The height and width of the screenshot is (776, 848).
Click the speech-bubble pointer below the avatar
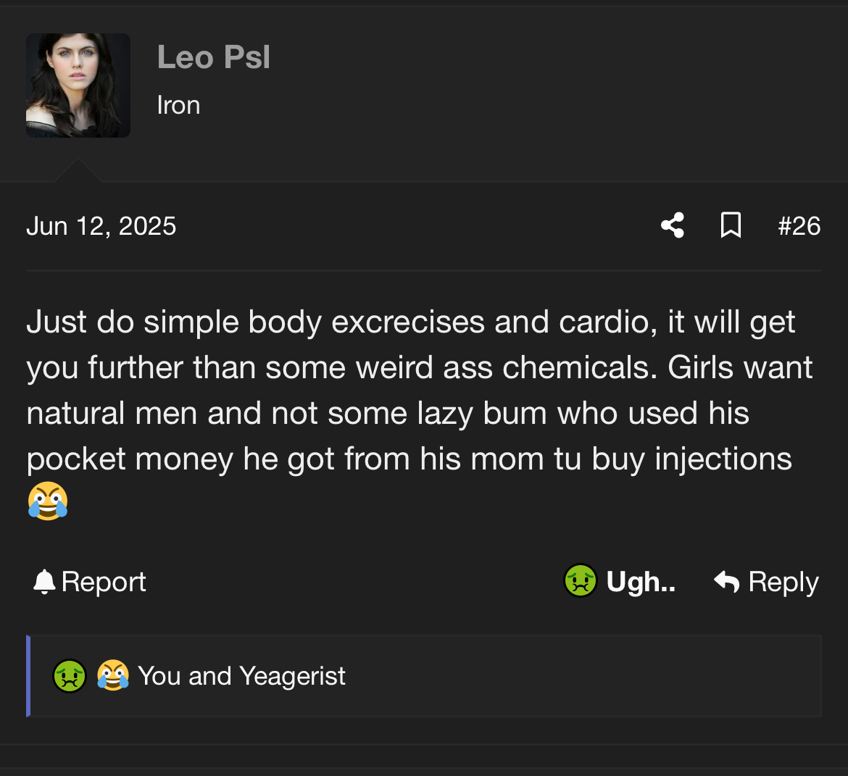click(78, 170)
